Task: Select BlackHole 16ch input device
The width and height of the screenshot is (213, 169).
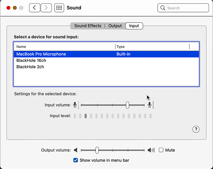Action: pyautogui.click(x=106, y=60)
